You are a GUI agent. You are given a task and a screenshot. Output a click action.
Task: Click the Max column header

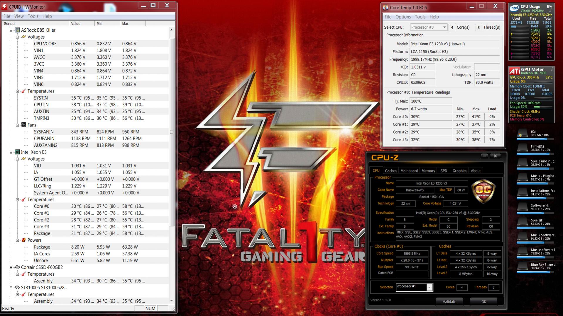(x=133, y=23)
